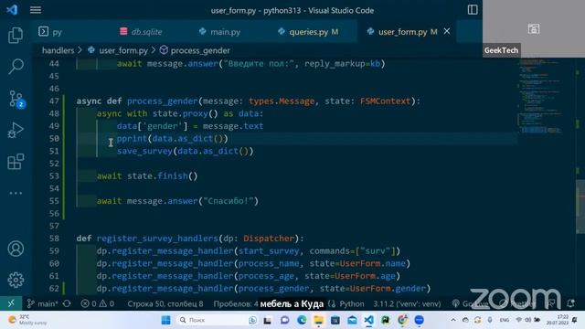Open the Search view in activity bar
The height and width of the screenshot is (329, 585).
click(16, 67)
